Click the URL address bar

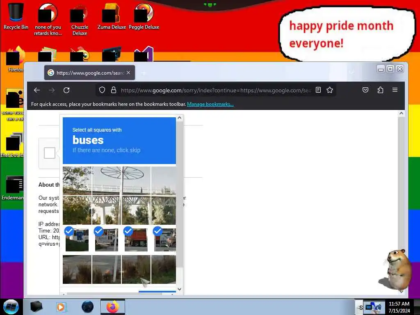[216, 90]
